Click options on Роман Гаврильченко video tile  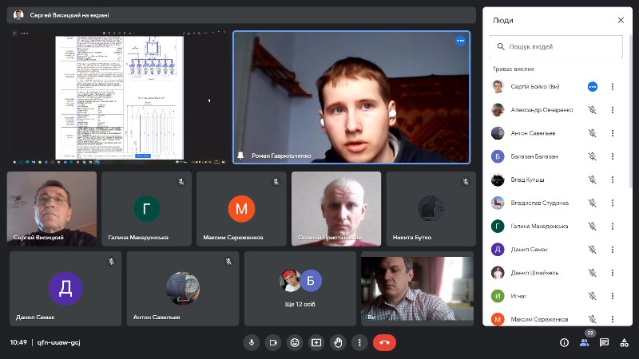pos(460,41)
